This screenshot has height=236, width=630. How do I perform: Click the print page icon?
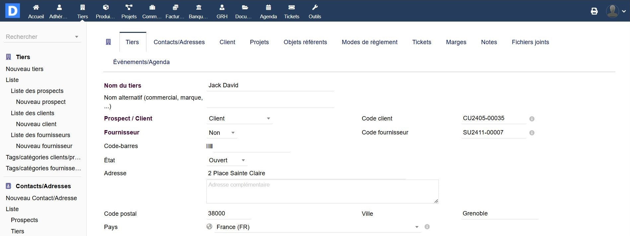(x=594, y=11)
